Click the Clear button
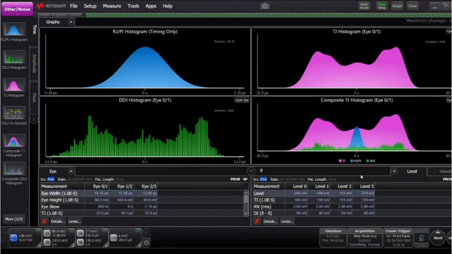 click(x=412, y=6)
